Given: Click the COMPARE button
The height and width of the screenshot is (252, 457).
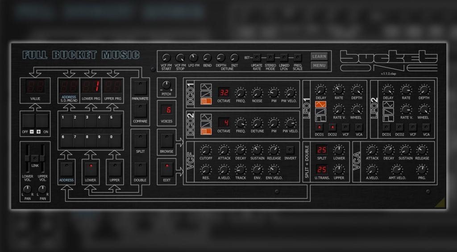Looking at the screenshot, I should point(140,111).
